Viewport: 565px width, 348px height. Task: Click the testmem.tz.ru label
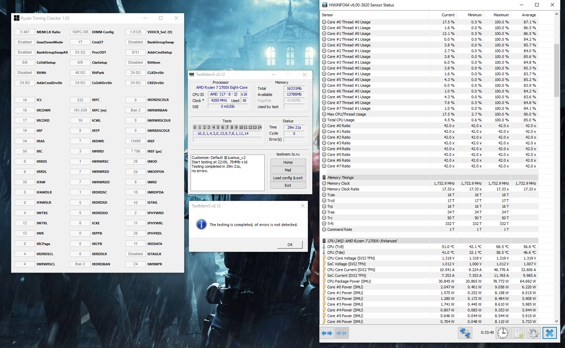click(x=288, y=154)
